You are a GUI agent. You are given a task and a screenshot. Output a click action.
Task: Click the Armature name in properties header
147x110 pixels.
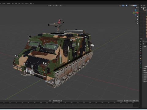click(x=145, y=41)
